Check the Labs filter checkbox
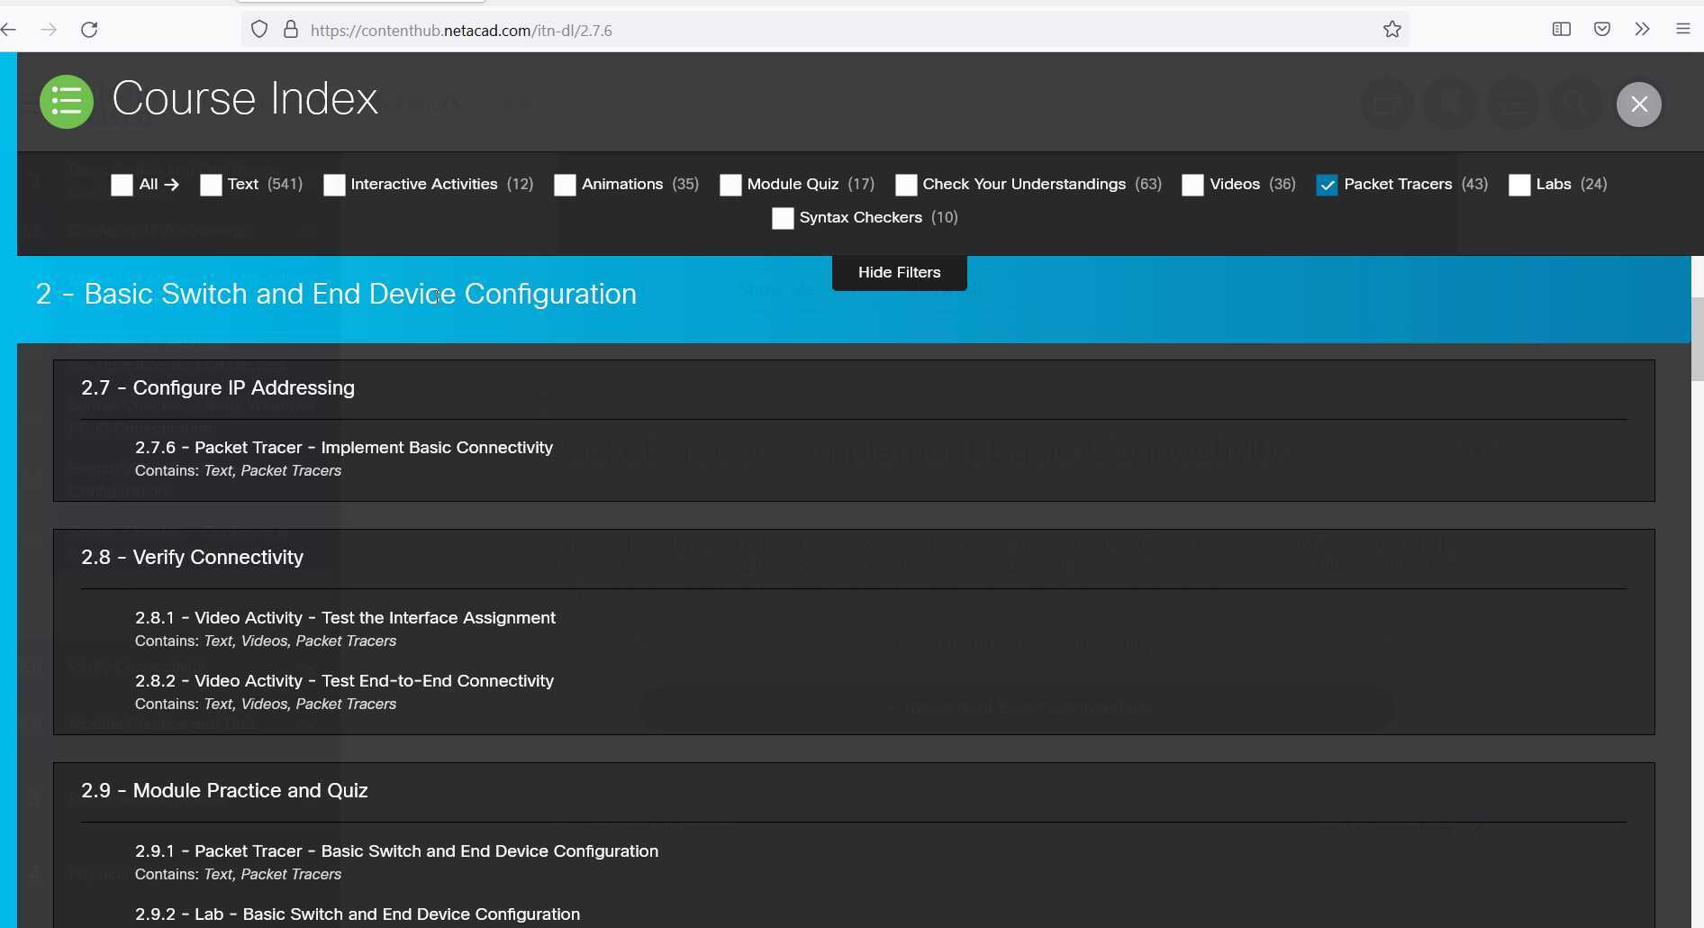1704x928 pixels. coord(1520,185)
